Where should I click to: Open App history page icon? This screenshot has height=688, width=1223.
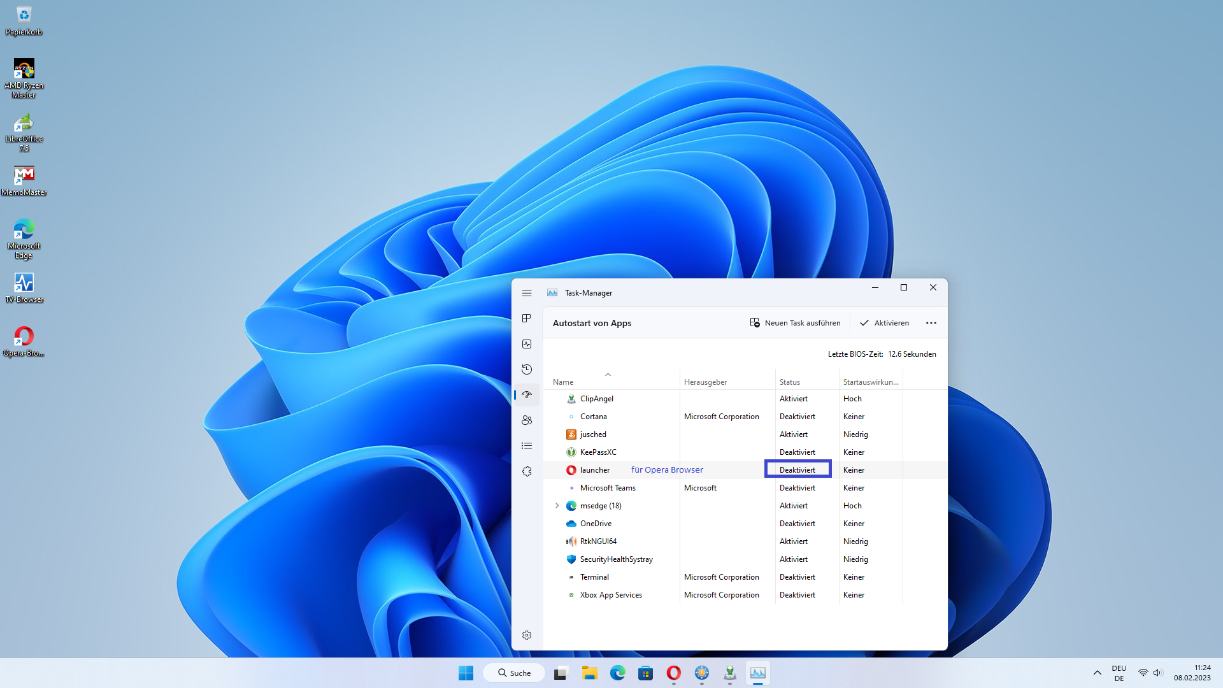pos(527,369)
